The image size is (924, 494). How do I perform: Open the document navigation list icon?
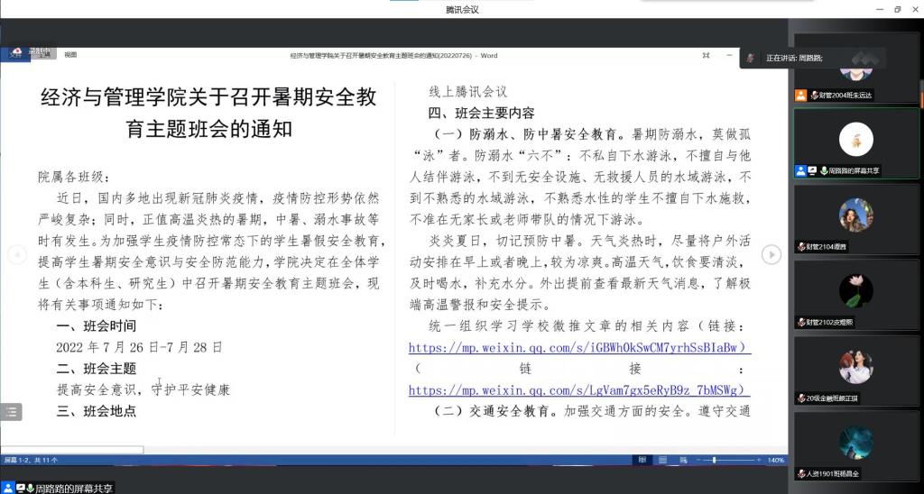(11, 411)
